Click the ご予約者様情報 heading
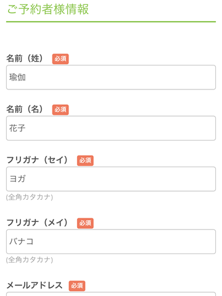Viewport: 222px width, 296px height. (48, 9)
